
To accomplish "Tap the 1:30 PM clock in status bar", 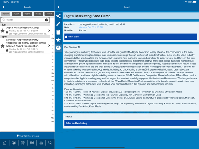I will click(x=6, y=2).
